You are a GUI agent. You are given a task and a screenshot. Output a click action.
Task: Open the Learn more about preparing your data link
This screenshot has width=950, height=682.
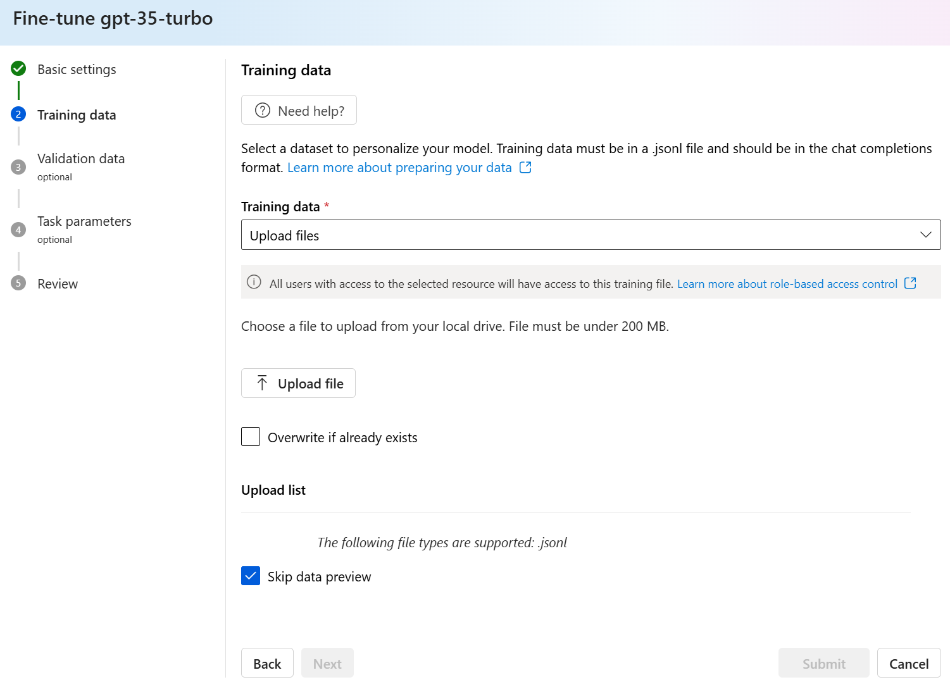tap(399, 167)
